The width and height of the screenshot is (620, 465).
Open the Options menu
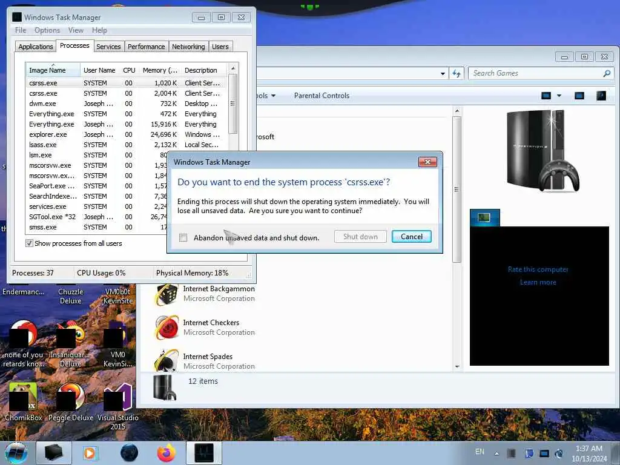[x=47, y=30]
